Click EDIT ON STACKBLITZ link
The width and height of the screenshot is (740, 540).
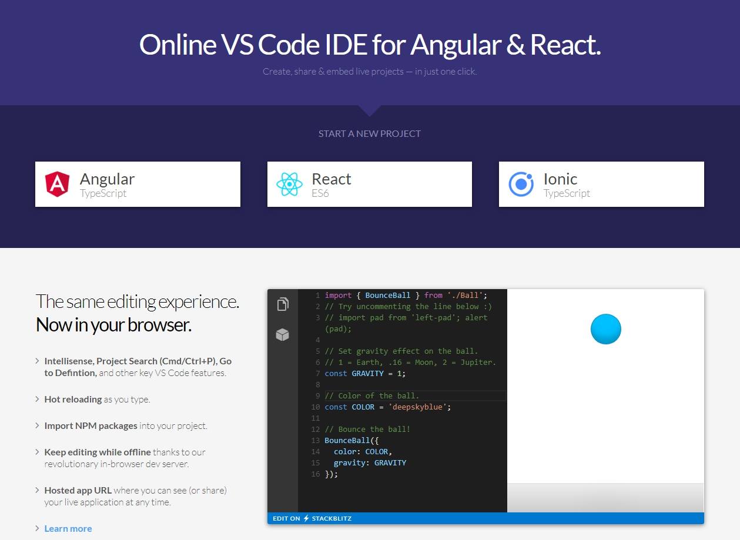312,518
